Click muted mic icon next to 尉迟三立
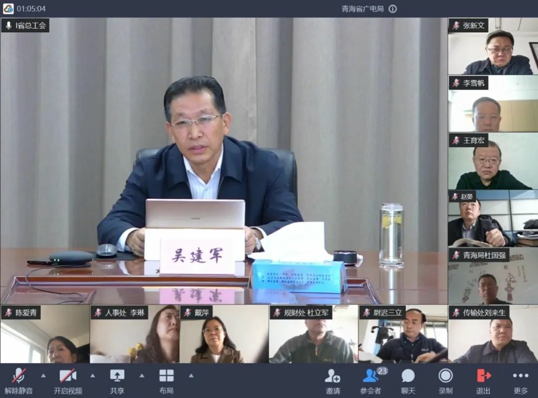538x398 pixels. [367, 313]
